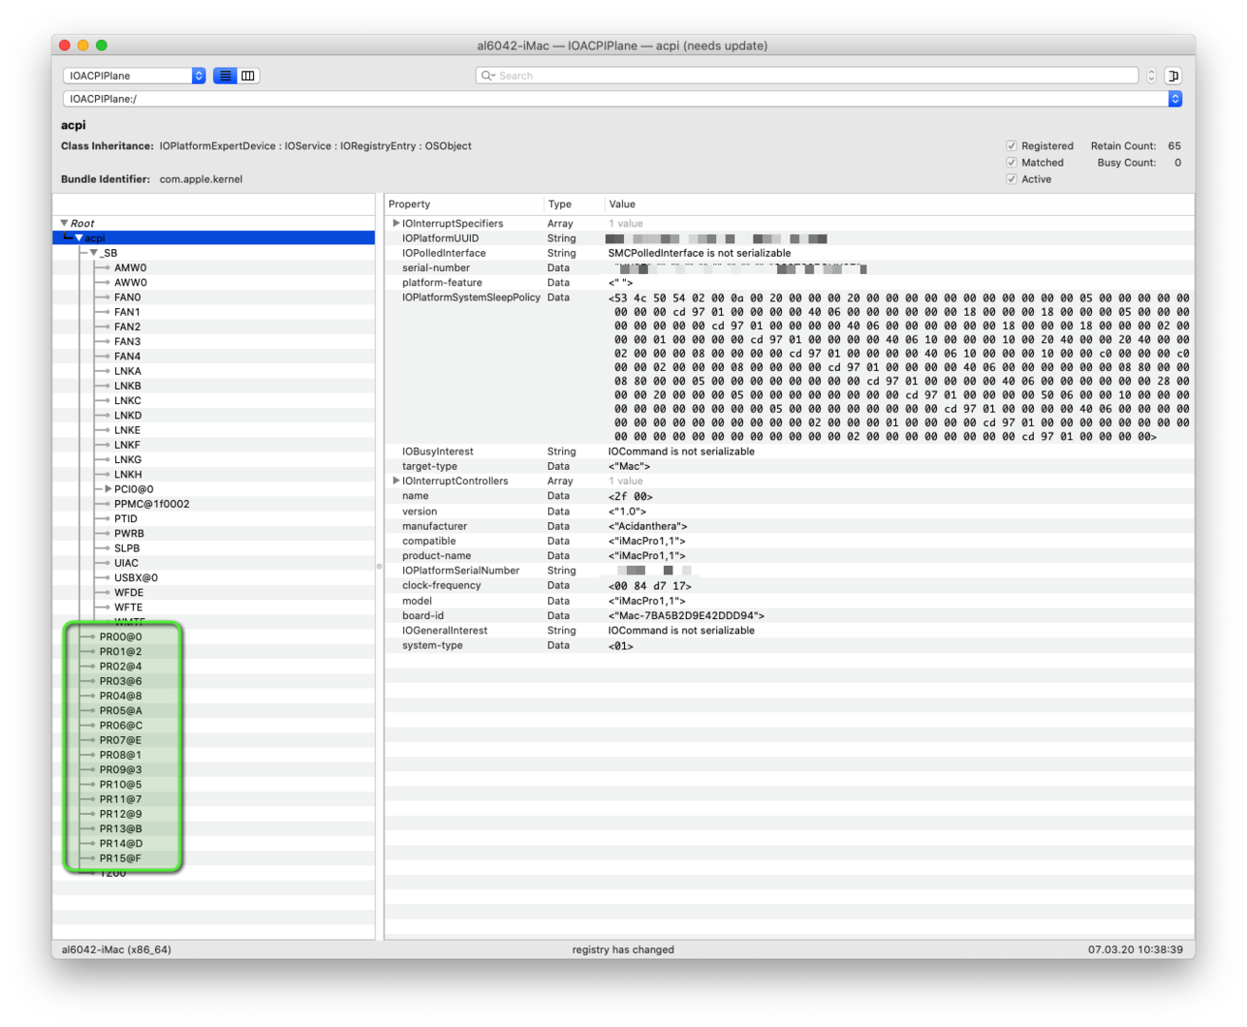This screenshot has width=1247, height=1027.
Task: Select the PR00@0 entry in the tree
Action: pos(121,637)
